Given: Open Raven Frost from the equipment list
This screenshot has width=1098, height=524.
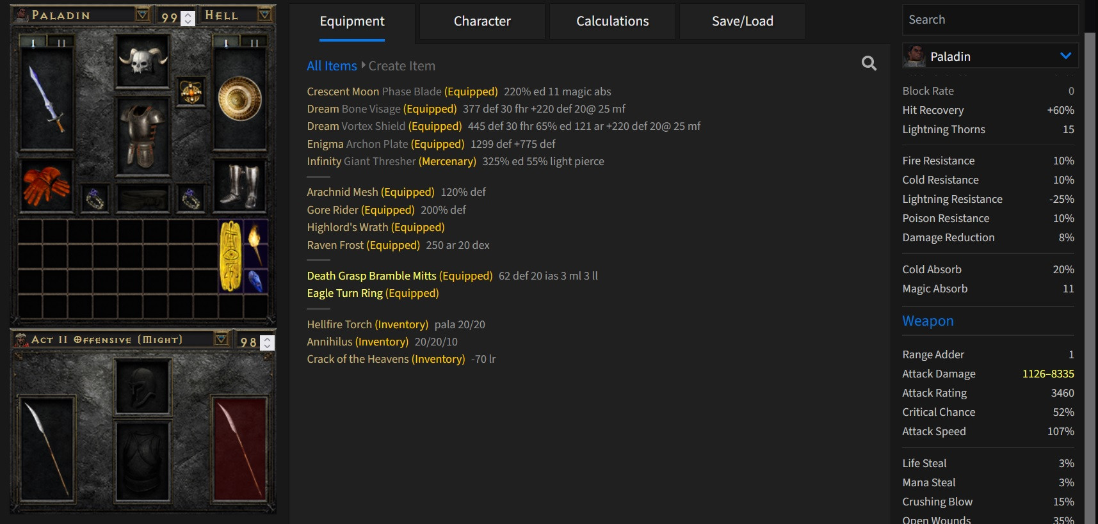Looking at the screenshot, I should click(x=335, y=245).
